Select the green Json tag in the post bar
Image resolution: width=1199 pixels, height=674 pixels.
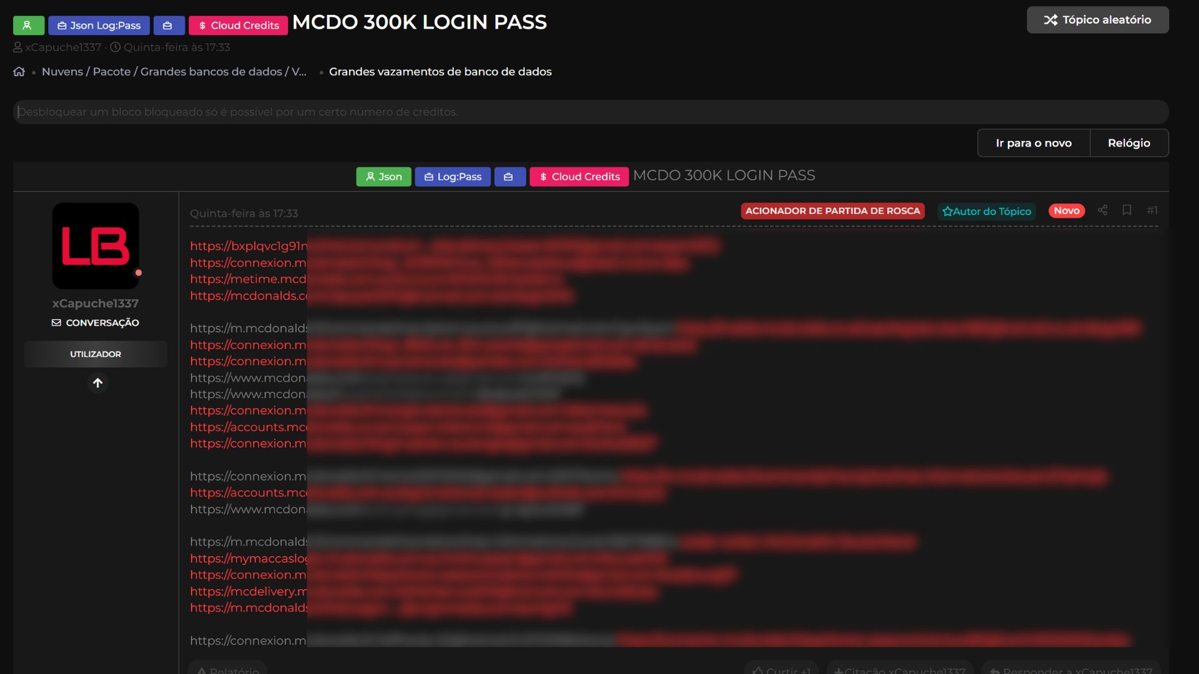pyautogui.click(x=383, y=177)
